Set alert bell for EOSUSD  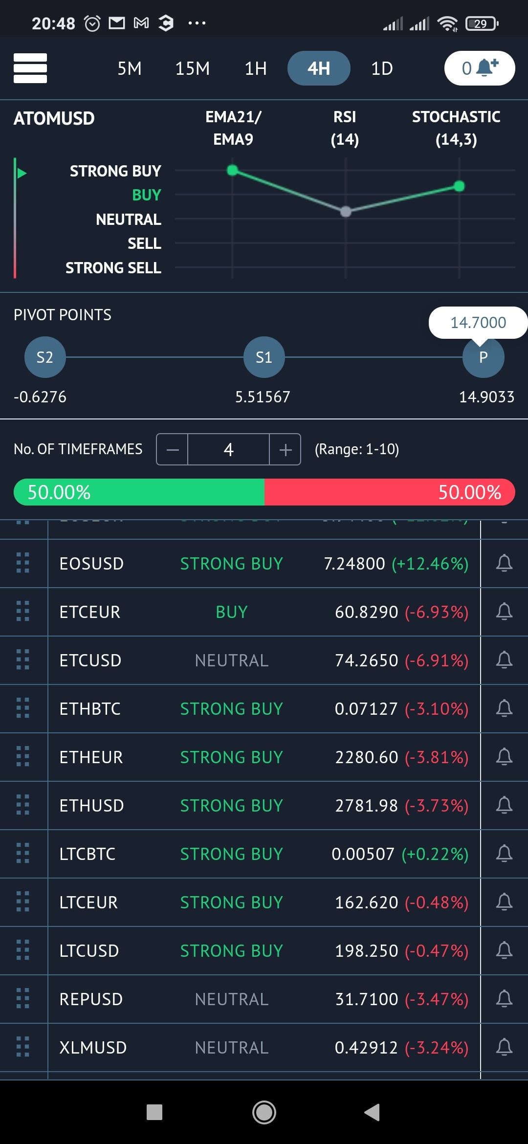[x=504, y=563]
